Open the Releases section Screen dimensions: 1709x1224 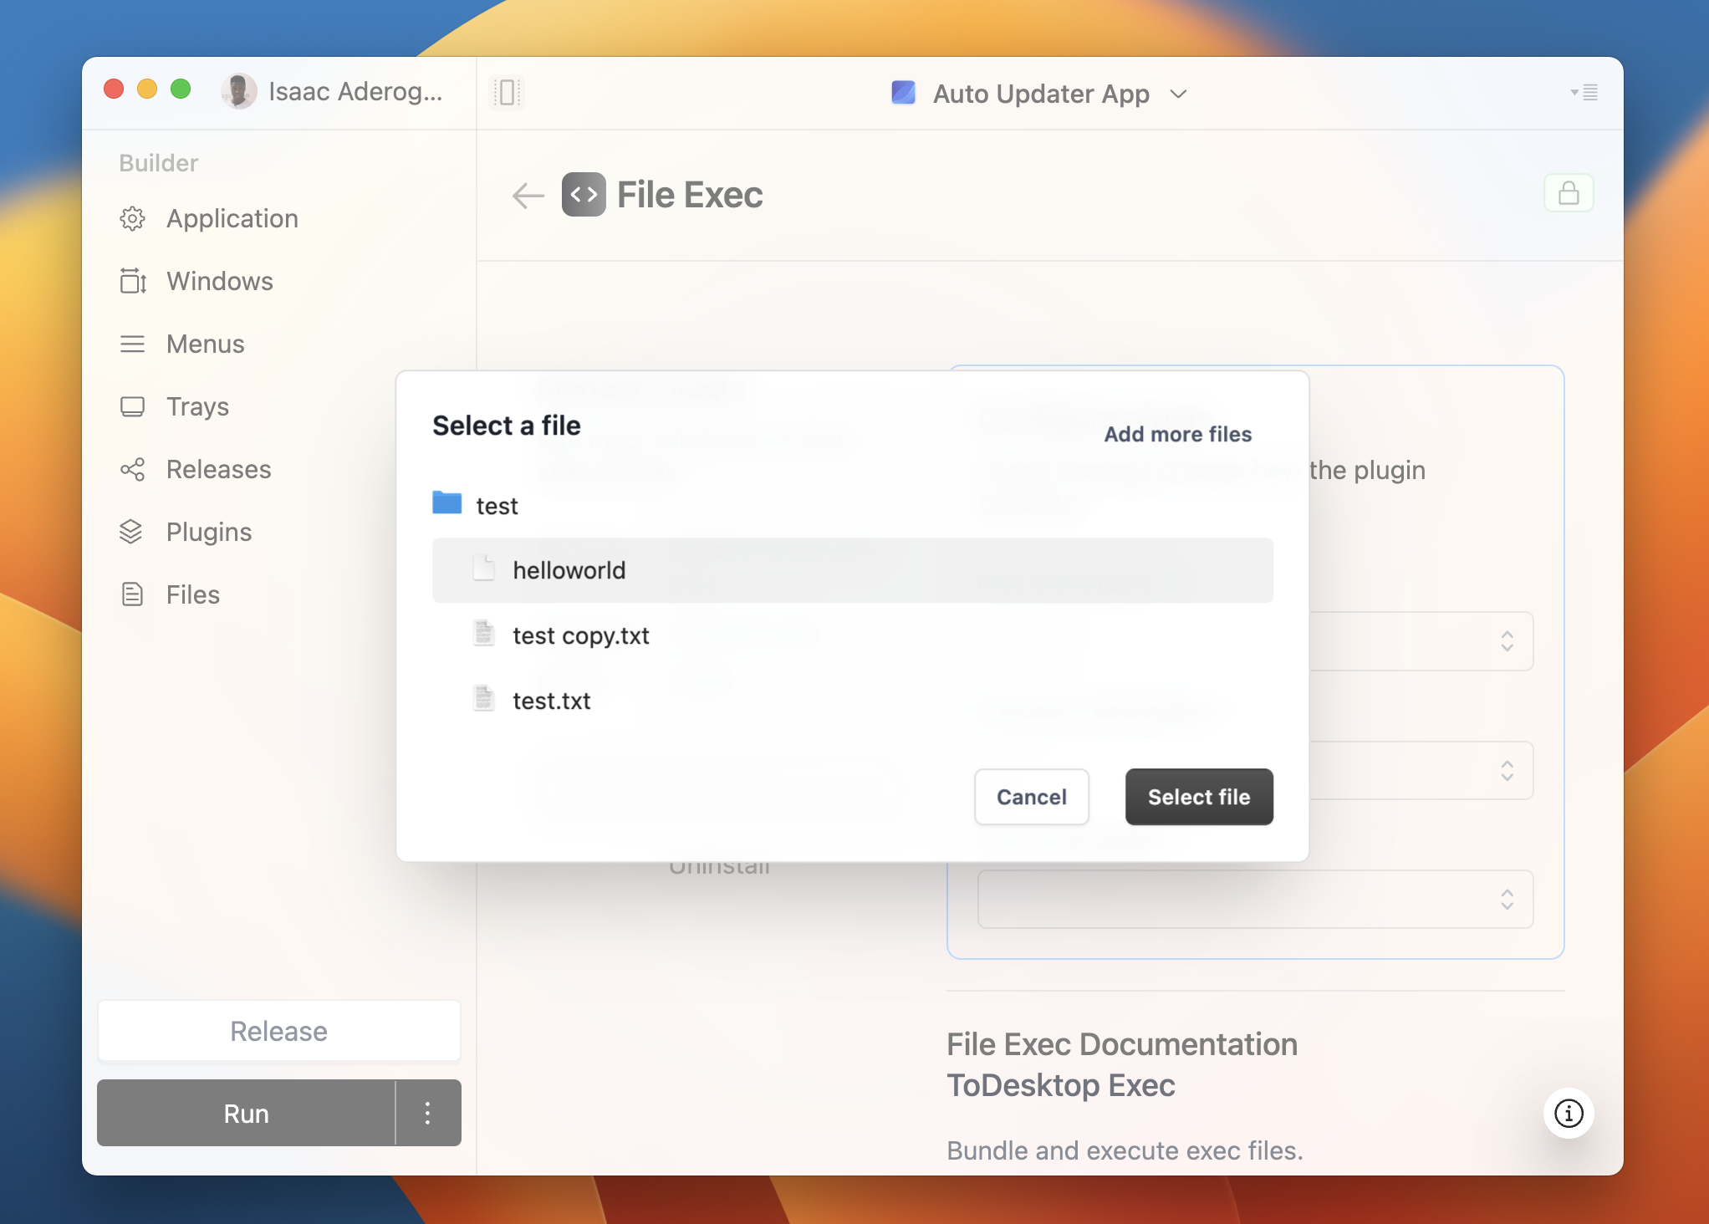coord(217,469)
